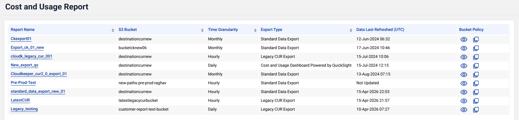Copy bucket policy for Legacy_testing
The width and height of the screenshot is (519, 120).
point(476,110)
